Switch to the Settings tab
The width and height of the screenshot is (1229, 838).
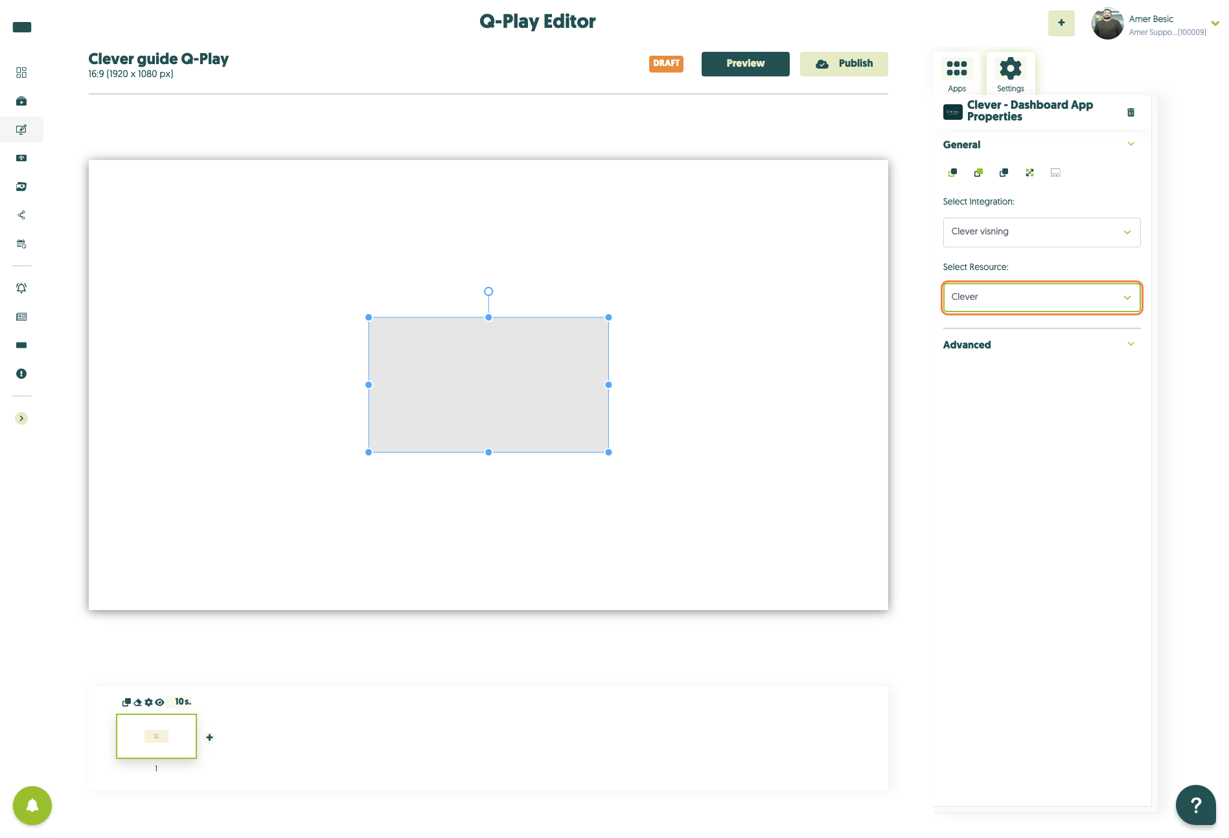pyautogui.click(x=1011, y=74)
